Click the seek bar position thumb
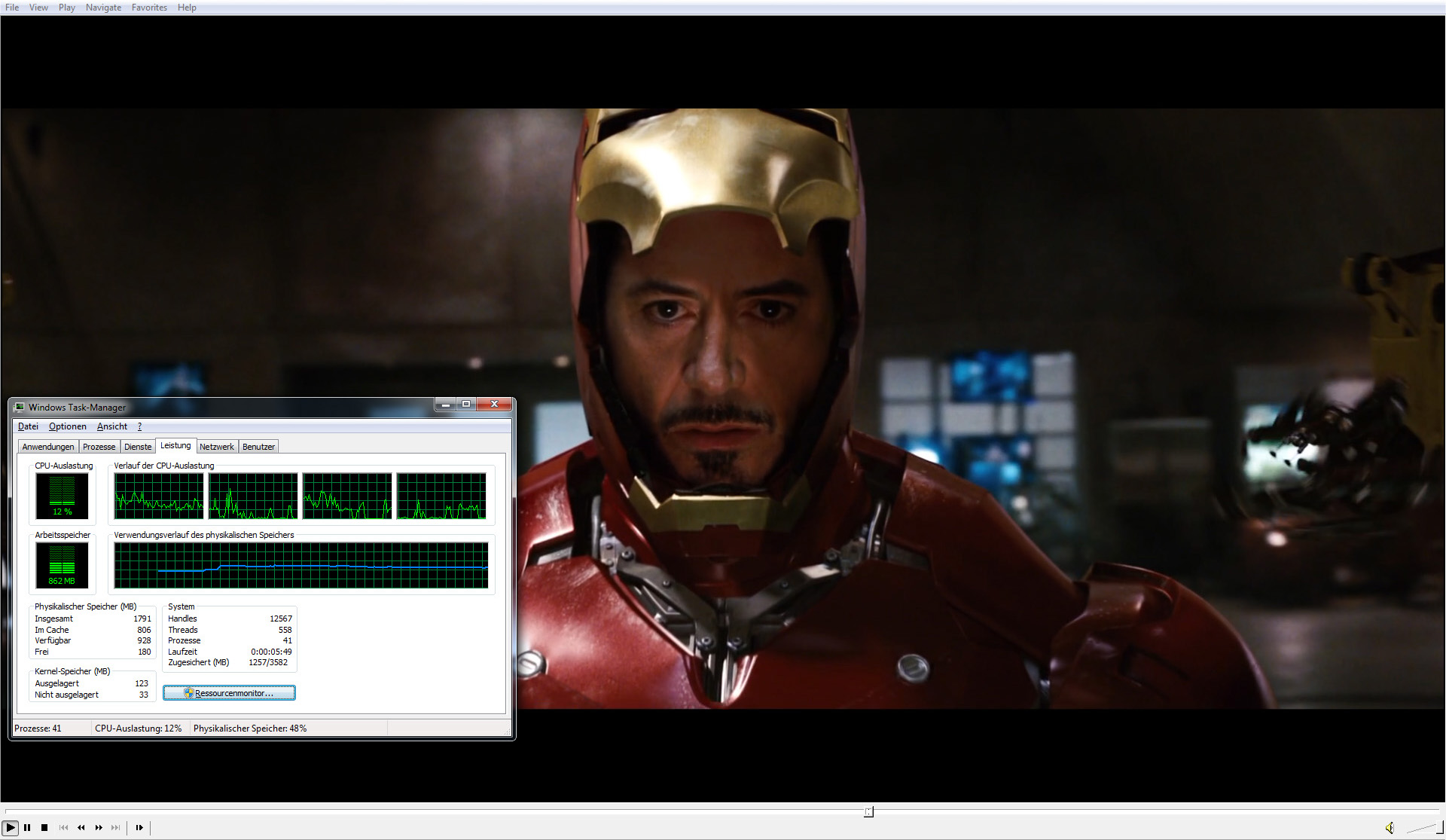 [x=868, y=811]
